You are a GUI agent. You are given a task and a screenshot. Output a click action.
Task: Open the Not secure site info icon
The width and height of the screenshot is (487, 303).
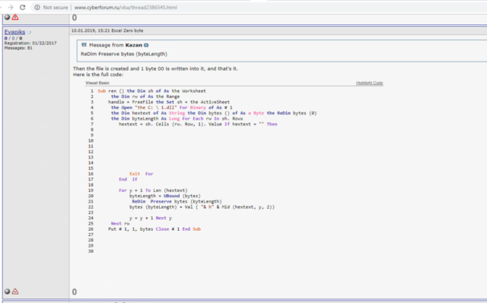click(x=37, y=8)
